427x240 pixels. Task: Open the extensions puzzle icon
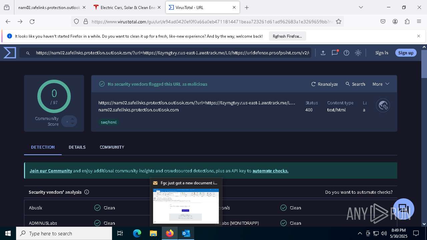tap(407, 21)
